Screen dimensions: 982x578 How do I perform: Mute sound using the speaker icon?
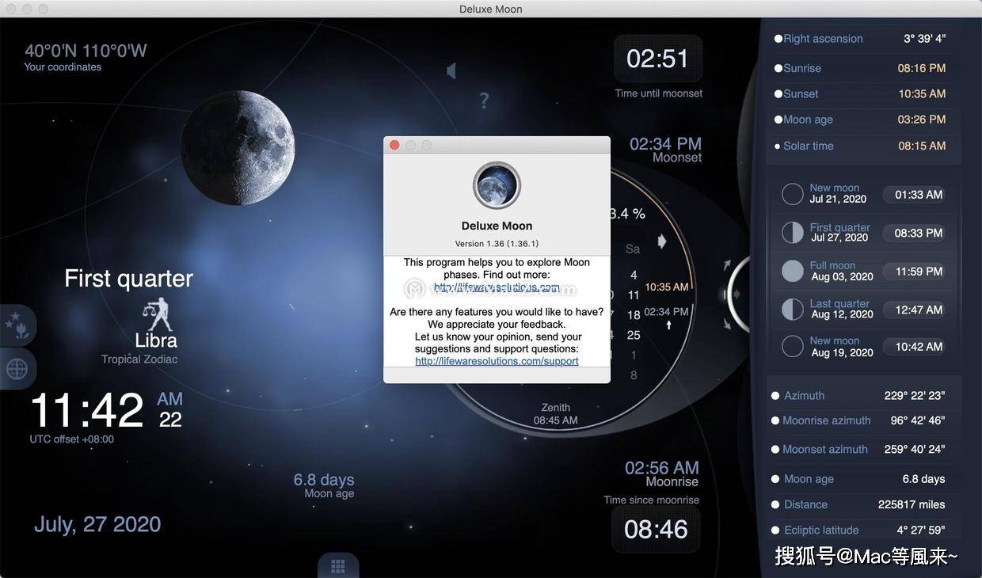pos(451,70)
